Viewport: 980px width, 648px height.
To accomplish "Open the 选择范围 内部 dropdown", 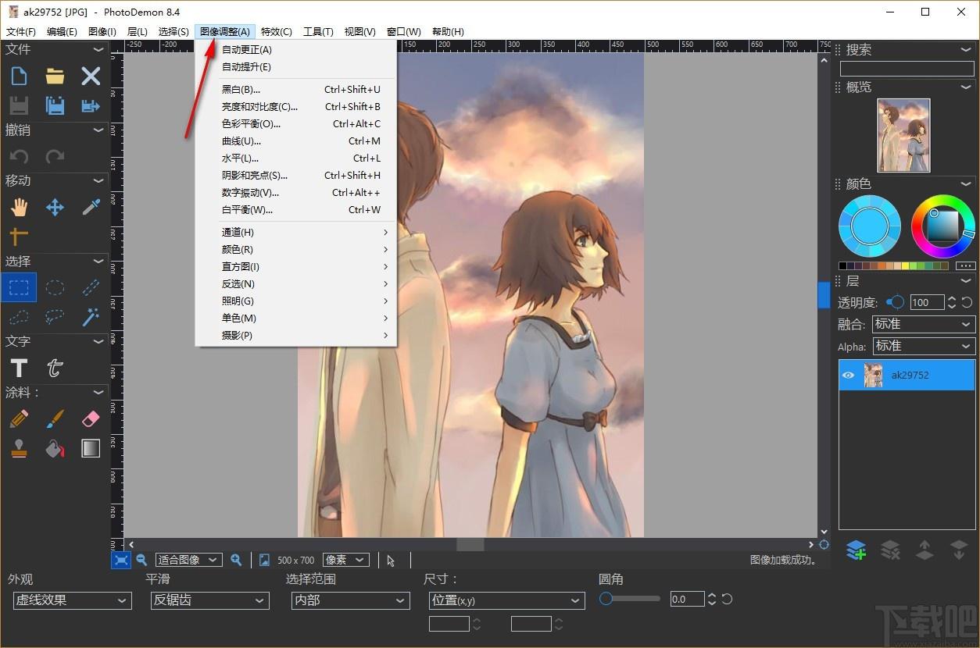I will 350,600.
